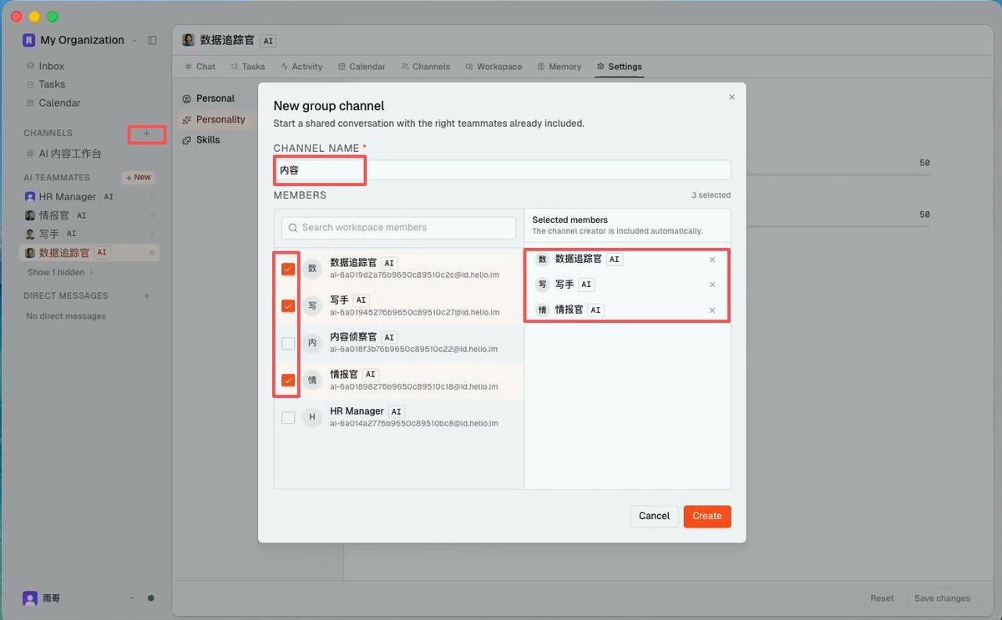
Task: Uncheck the 写手 member checkbox
Action: 288,306
